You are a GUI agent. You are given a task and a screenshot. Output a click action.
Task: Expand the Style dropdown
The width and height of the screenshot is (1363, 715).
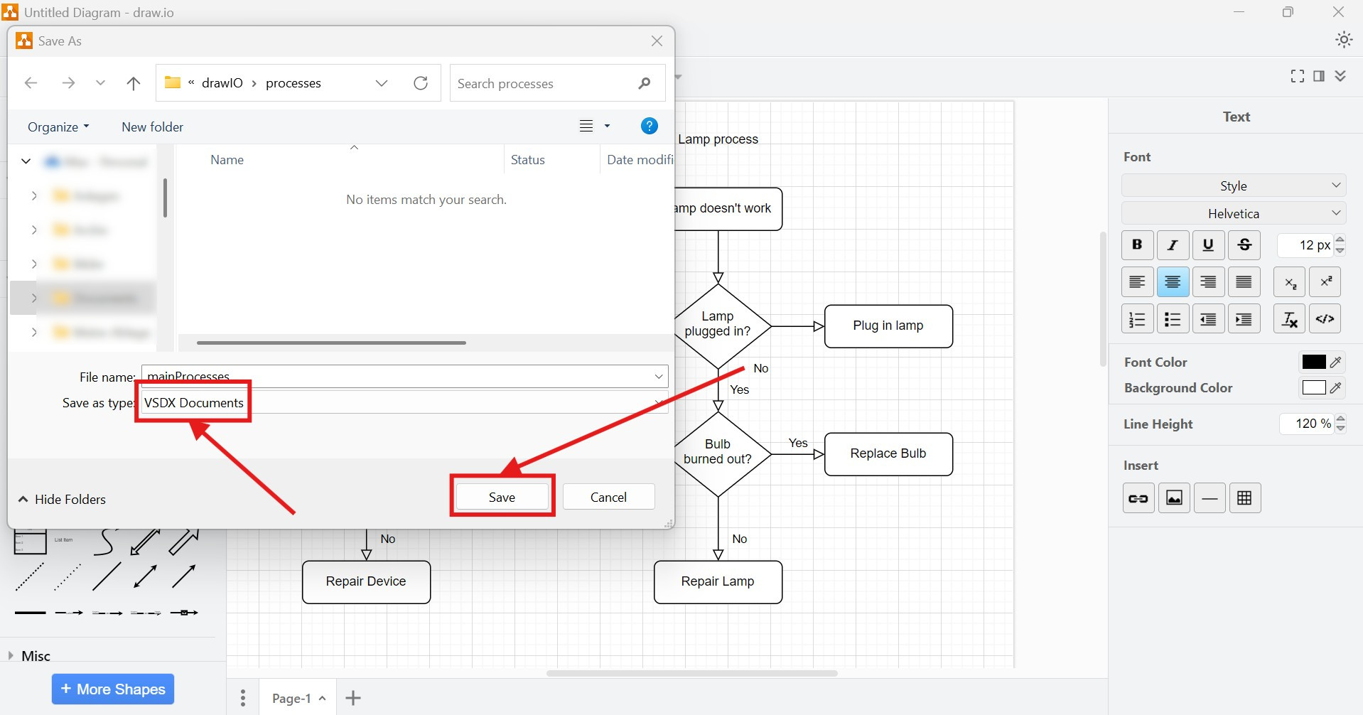click(1234, 186)
